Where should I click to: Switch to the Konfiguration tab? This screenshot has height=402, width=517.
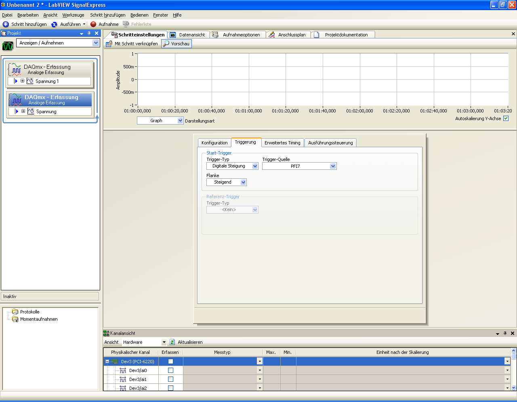[214, 143]
